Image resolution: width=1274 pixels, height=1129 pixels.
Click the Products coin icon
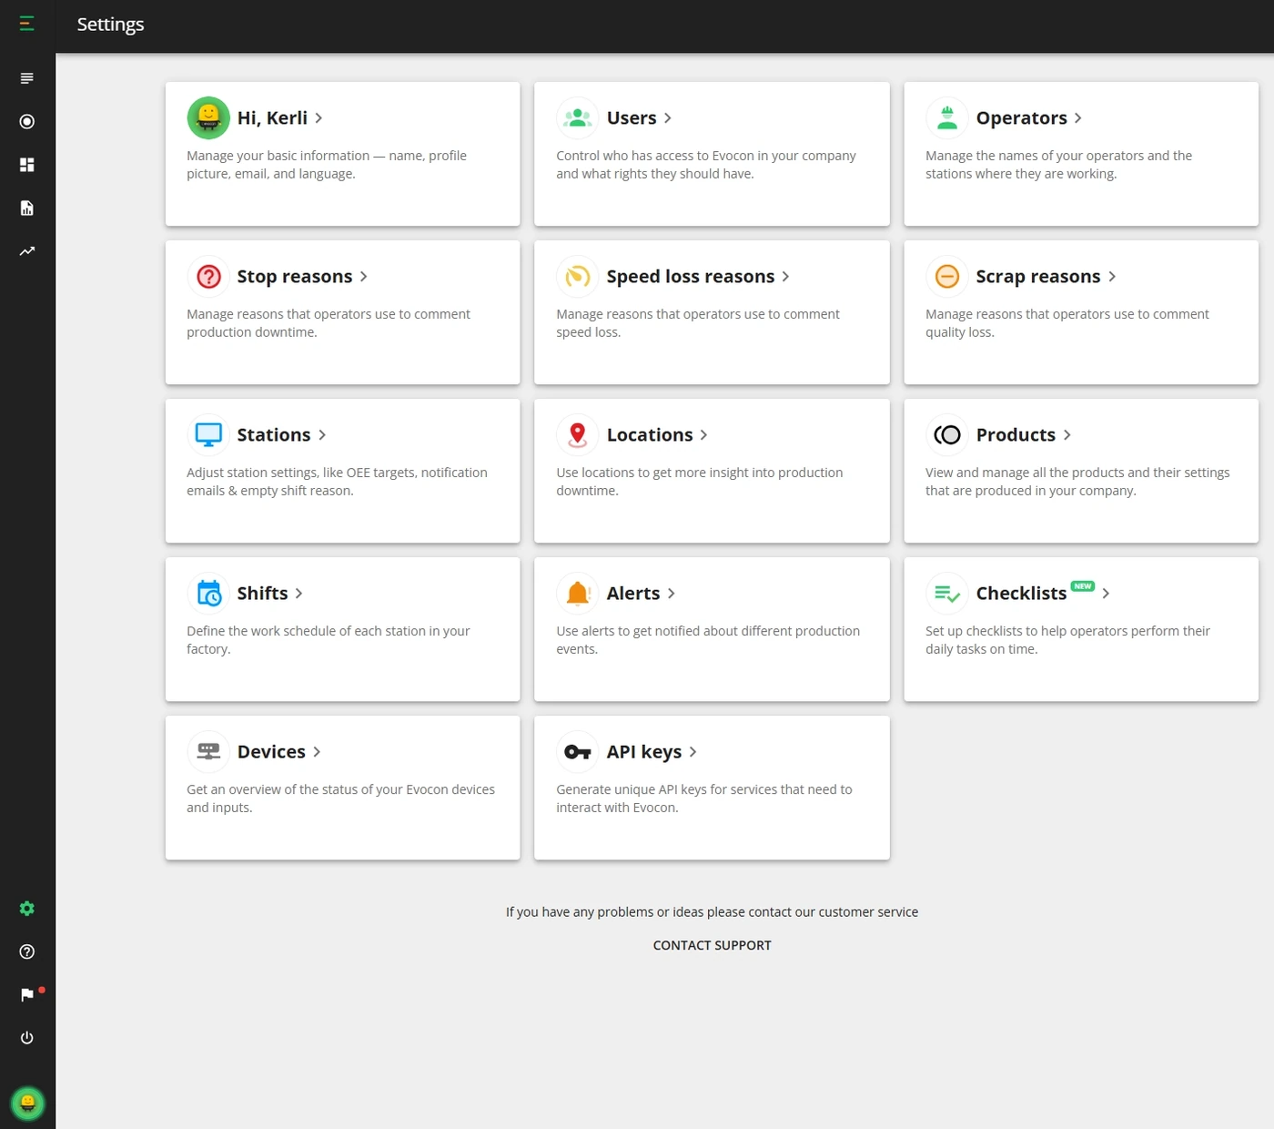tap(947, 434)
